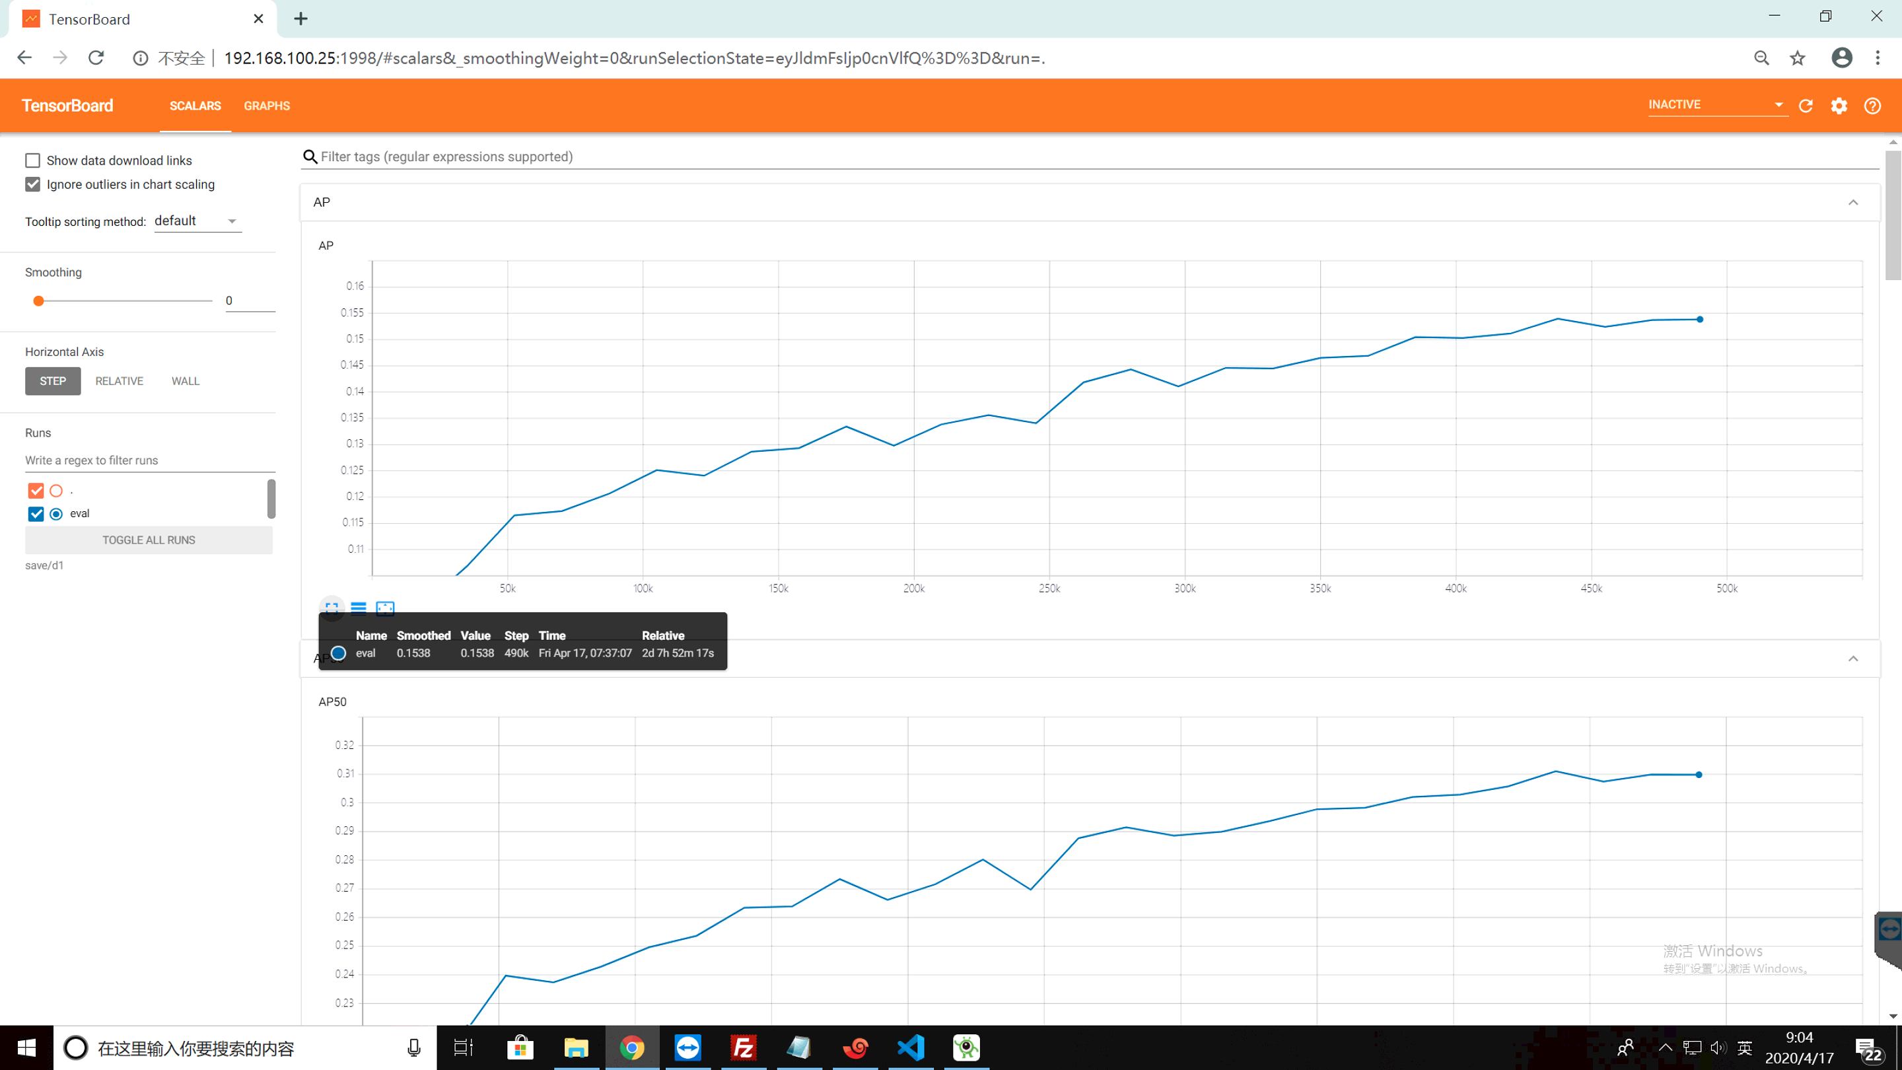Image resolution: width=1902 pixels, height=1070 pixels.
Task: Disable Ignore outliers in chart scaling
Action: (32, 184)
